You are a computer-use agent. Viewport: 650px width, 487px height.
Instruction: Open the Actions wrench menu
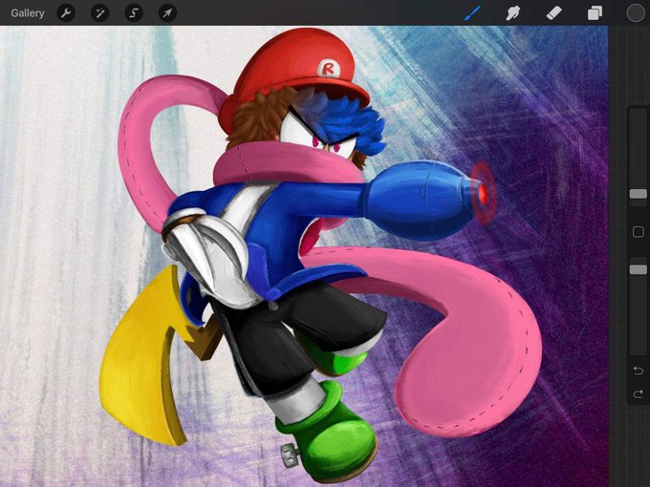pos(66,13)
